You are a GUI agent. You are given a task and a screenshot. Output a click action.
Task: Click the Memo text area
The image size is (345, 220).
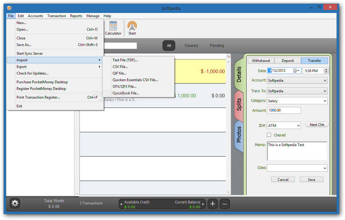297,151
